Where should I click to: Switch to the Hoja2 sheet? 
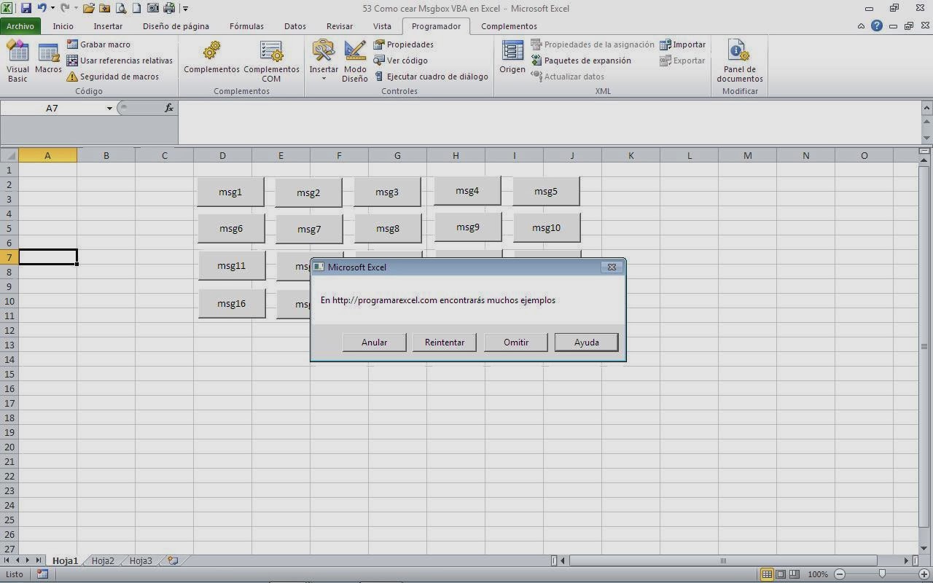point(103,560)
